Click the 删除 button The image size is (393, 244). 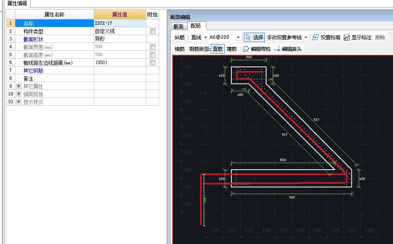point(380,37)
